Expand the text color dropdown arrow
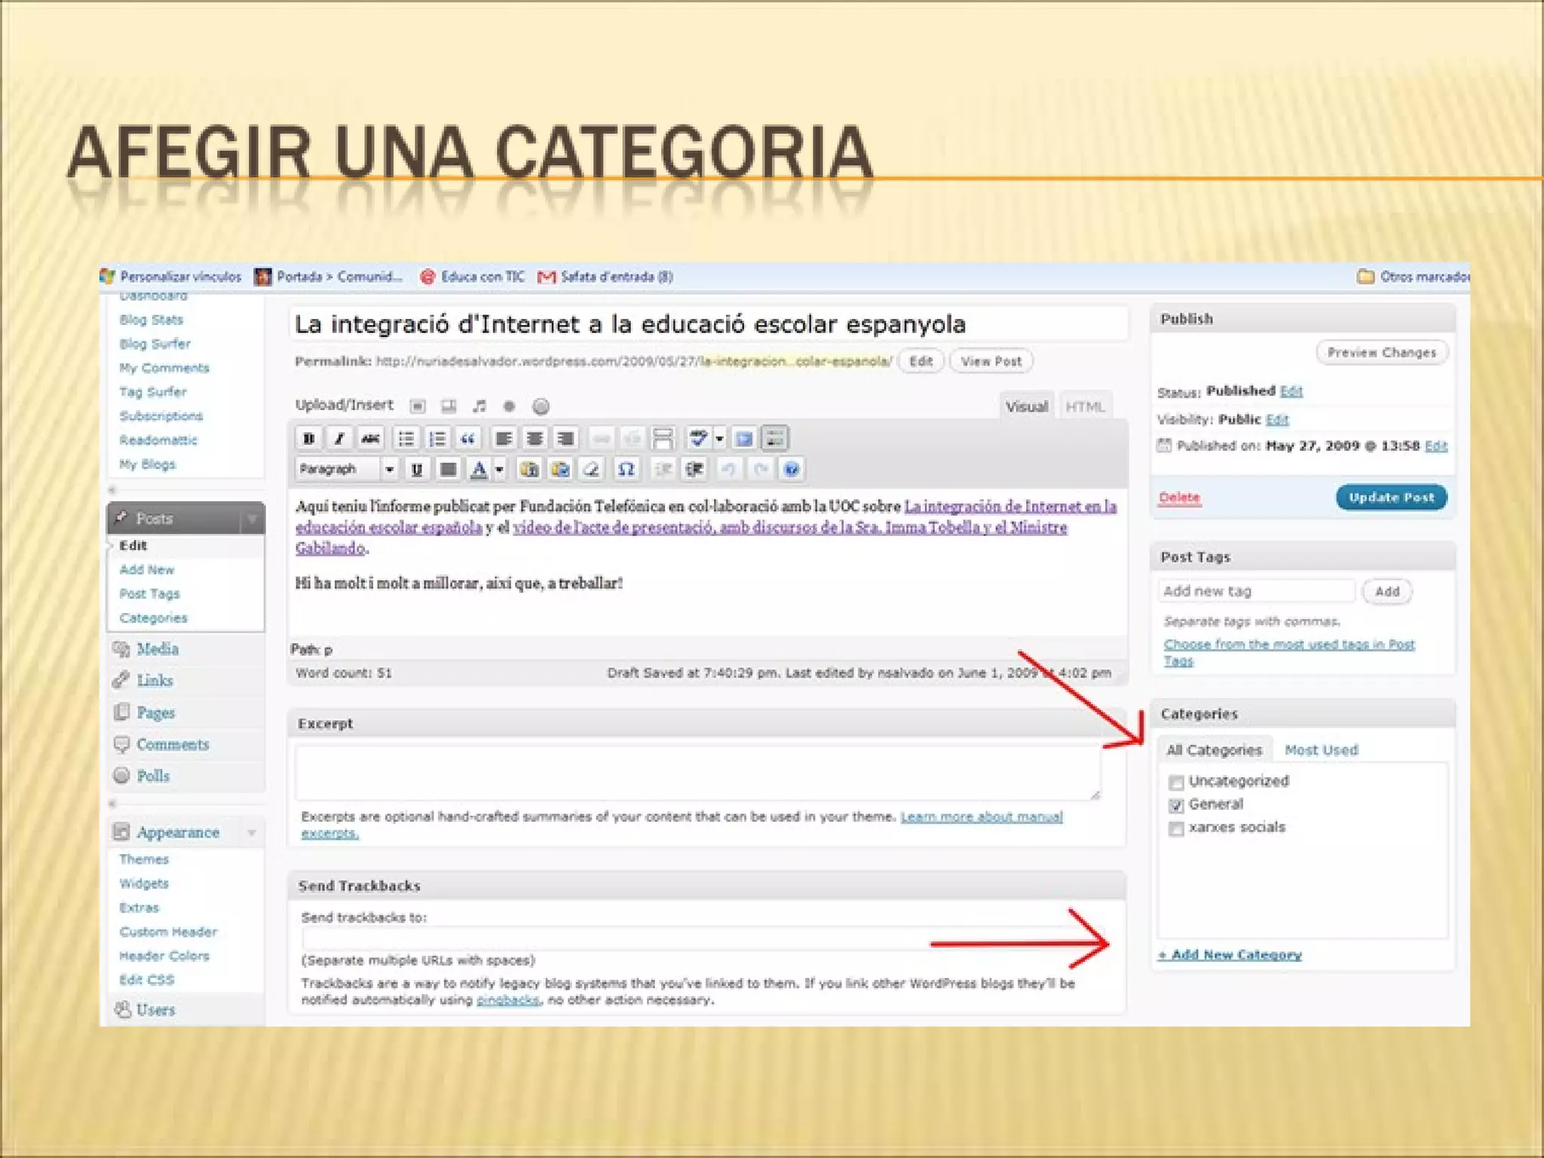The width and height of the screenshot is (1544, 1158). [499, 470]
